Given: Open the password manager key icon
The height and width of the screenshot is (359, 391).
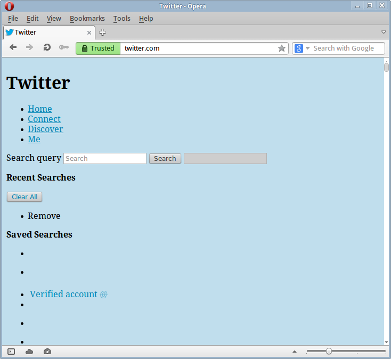Looking at the screenshot, I should tap(64, 47).
